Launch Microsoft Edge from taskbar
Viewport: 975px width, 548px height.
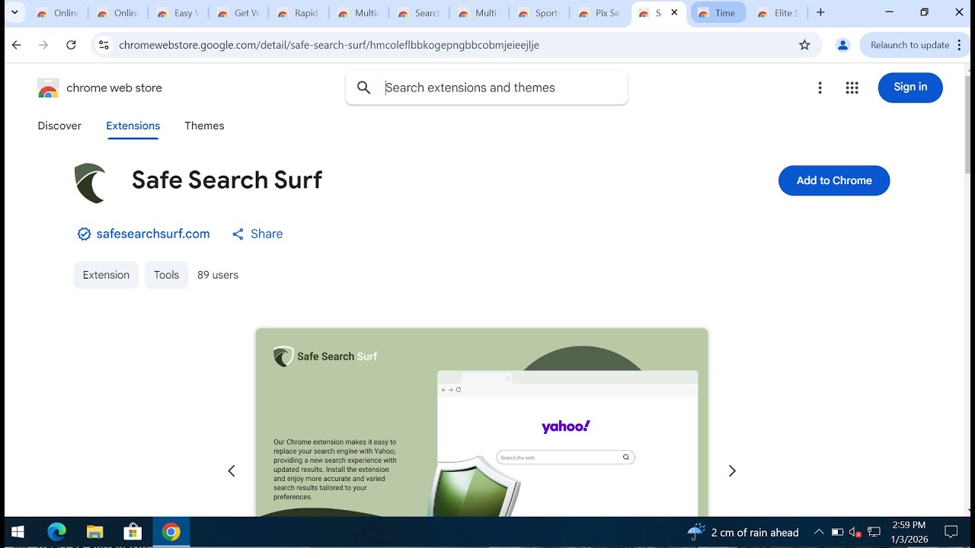coord(57,532)
